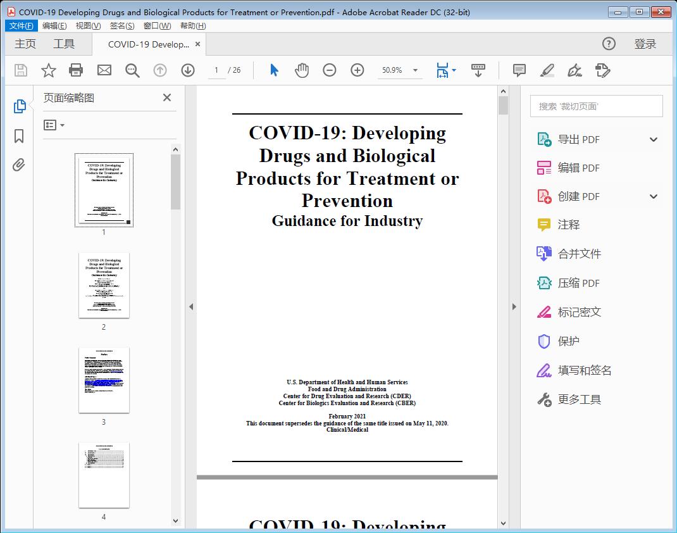The width and height of the screenshot is (677, 533).
Task: Click the Save file icon
Action: click(x=20, y=70)
